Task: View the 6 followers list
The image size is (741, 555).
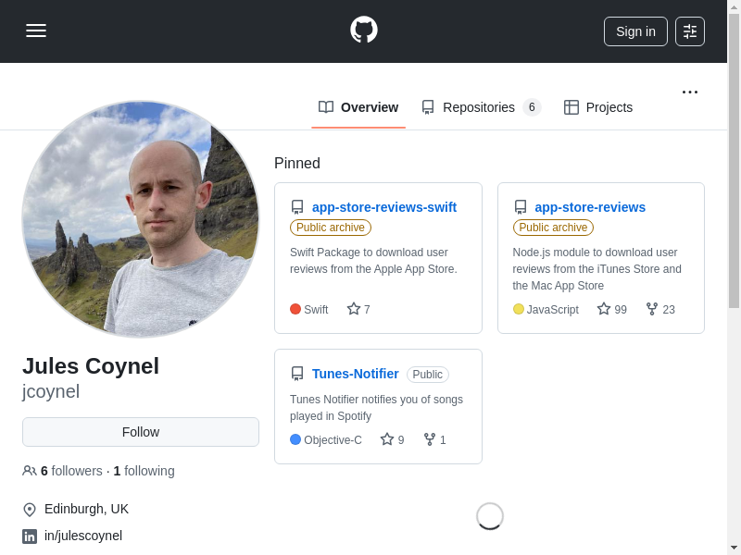Action: 70,471
